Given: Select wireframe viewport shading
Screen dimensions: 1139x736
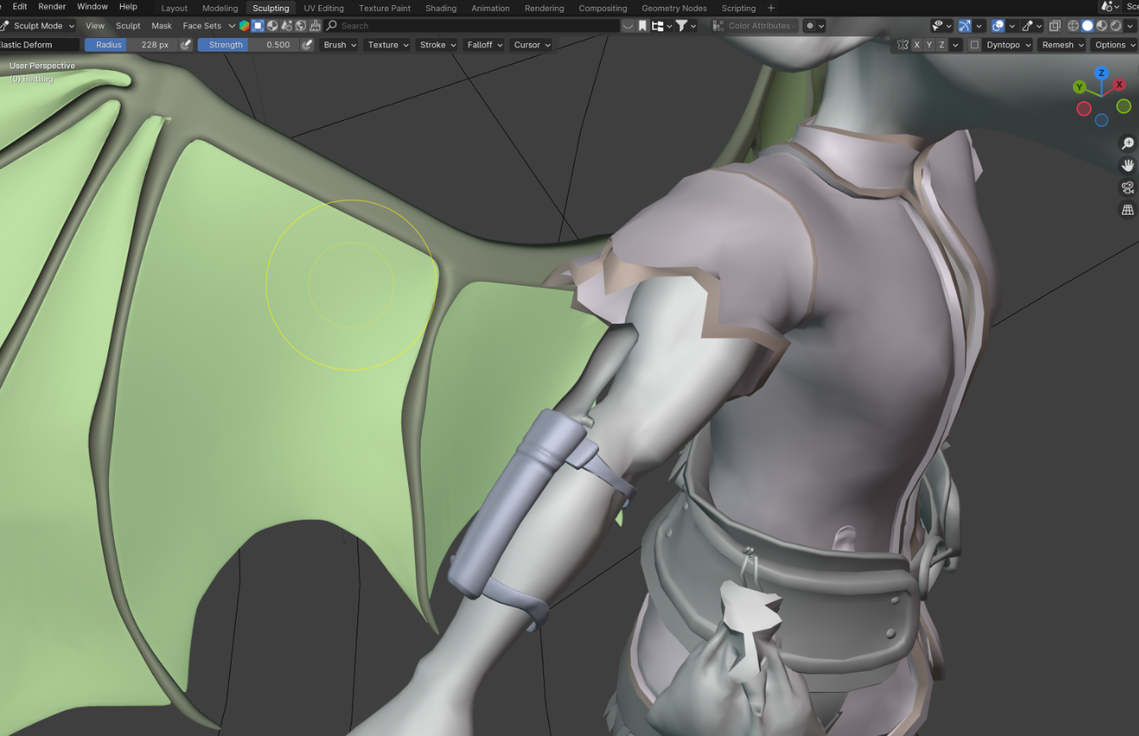Looking at the screenshot, I should tap(1073, 25).
